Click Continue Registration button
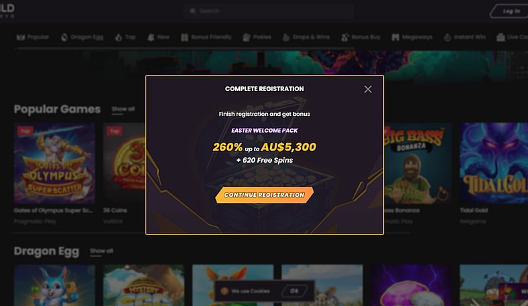This screenshot has height=306, width=528. 265,195
